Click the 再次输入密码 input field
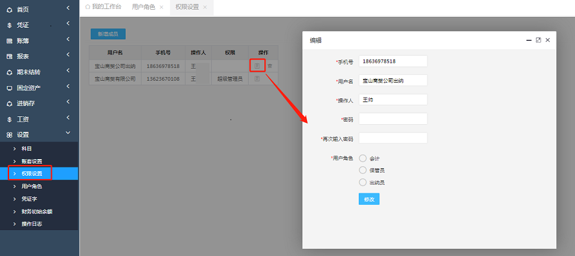The width and height of the screenshot is (575, 256). [x=393, y=138]
